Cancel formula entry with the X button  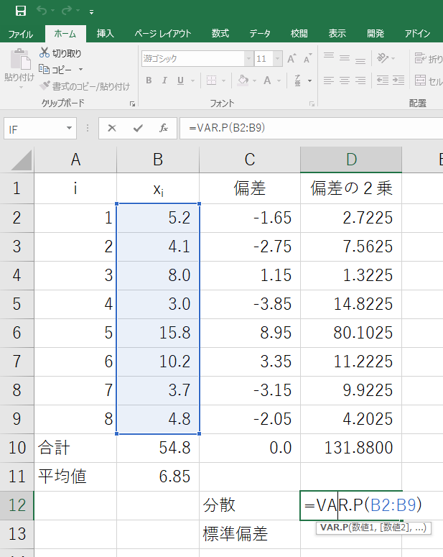(112, 128)
